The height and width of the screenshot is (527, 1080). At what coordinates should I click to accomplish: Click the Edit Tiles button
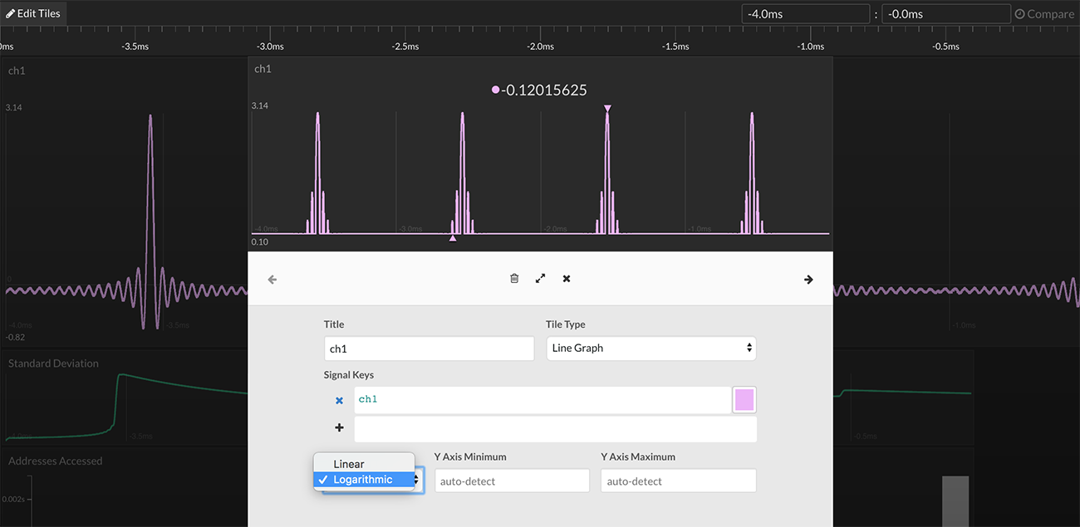(33, 13)
